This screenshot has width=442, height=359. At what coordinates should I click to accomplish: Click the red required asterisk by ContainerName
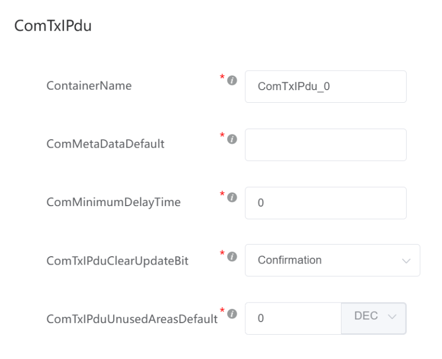click(x=222, y=76)
